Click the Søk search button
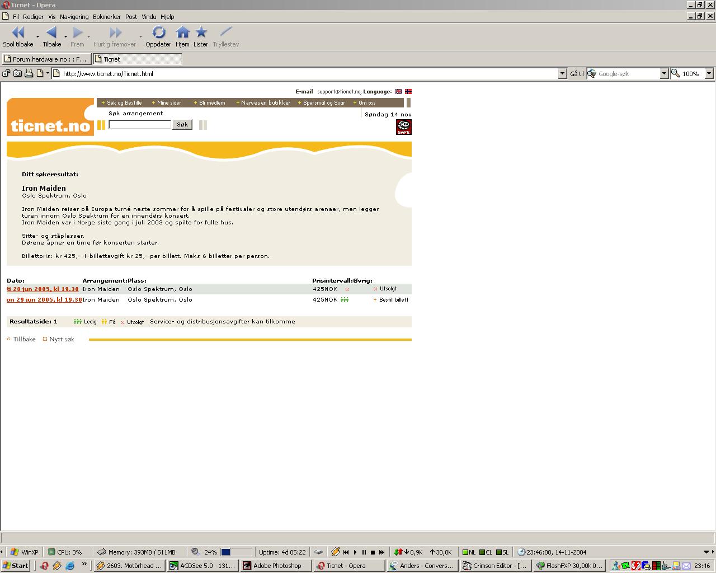Viewport: 716px width, 573px height. point(182,124)
